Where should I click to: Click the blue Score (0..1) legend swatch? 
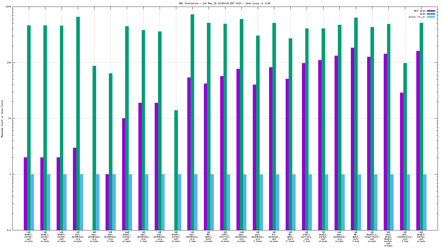click(x=431, y=17)
